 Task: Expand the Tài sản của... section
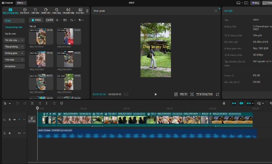coord(14,40)
